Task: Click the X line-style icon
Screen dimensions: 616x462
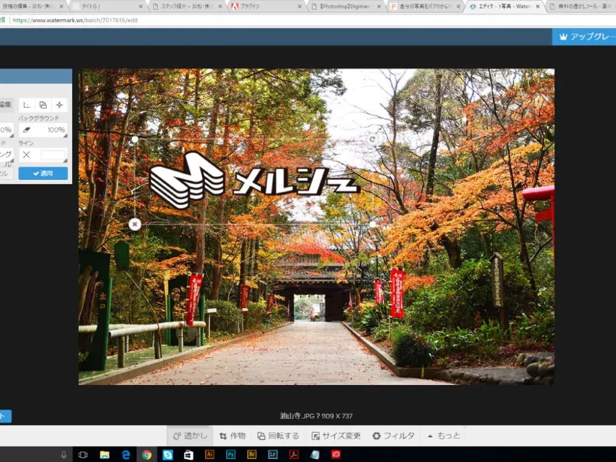Action: pyautogui.click(x=26, y=155)
